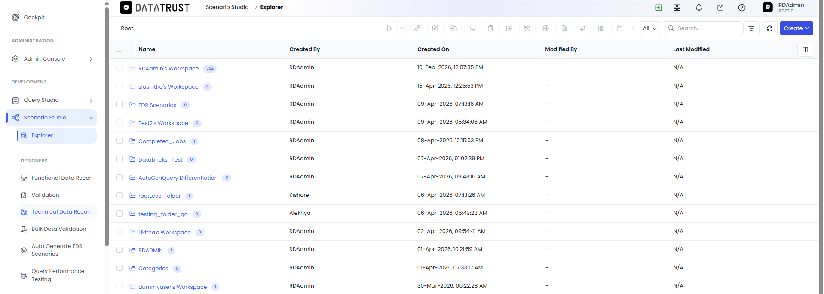The height and width of the screenshot is (294, 824).
Task: Open the notifications bell icon
Action: click(699, 8)
